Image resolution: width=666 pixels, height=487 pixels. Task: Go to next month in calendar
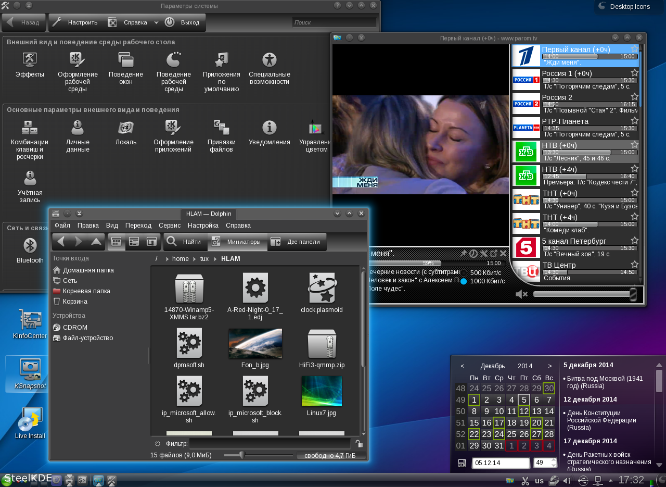[550, 366]
